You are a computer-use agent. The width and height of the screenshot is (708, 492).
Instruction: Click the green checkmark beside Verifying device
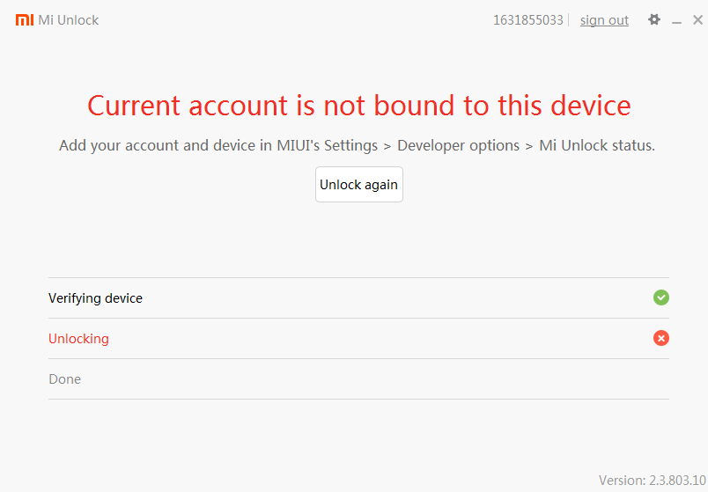pos(661,297)
